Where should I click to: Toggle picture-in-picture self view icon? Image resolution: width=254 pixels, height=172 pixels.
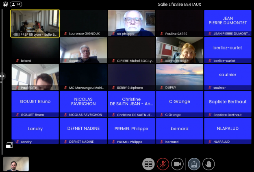pyautogui.click(x=9, y=145)
